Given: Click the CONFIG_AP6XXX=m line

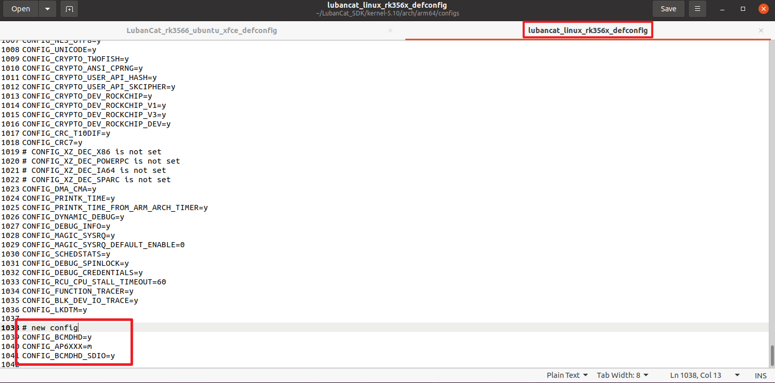Looking at the screenshot, I should coord(57,346).
